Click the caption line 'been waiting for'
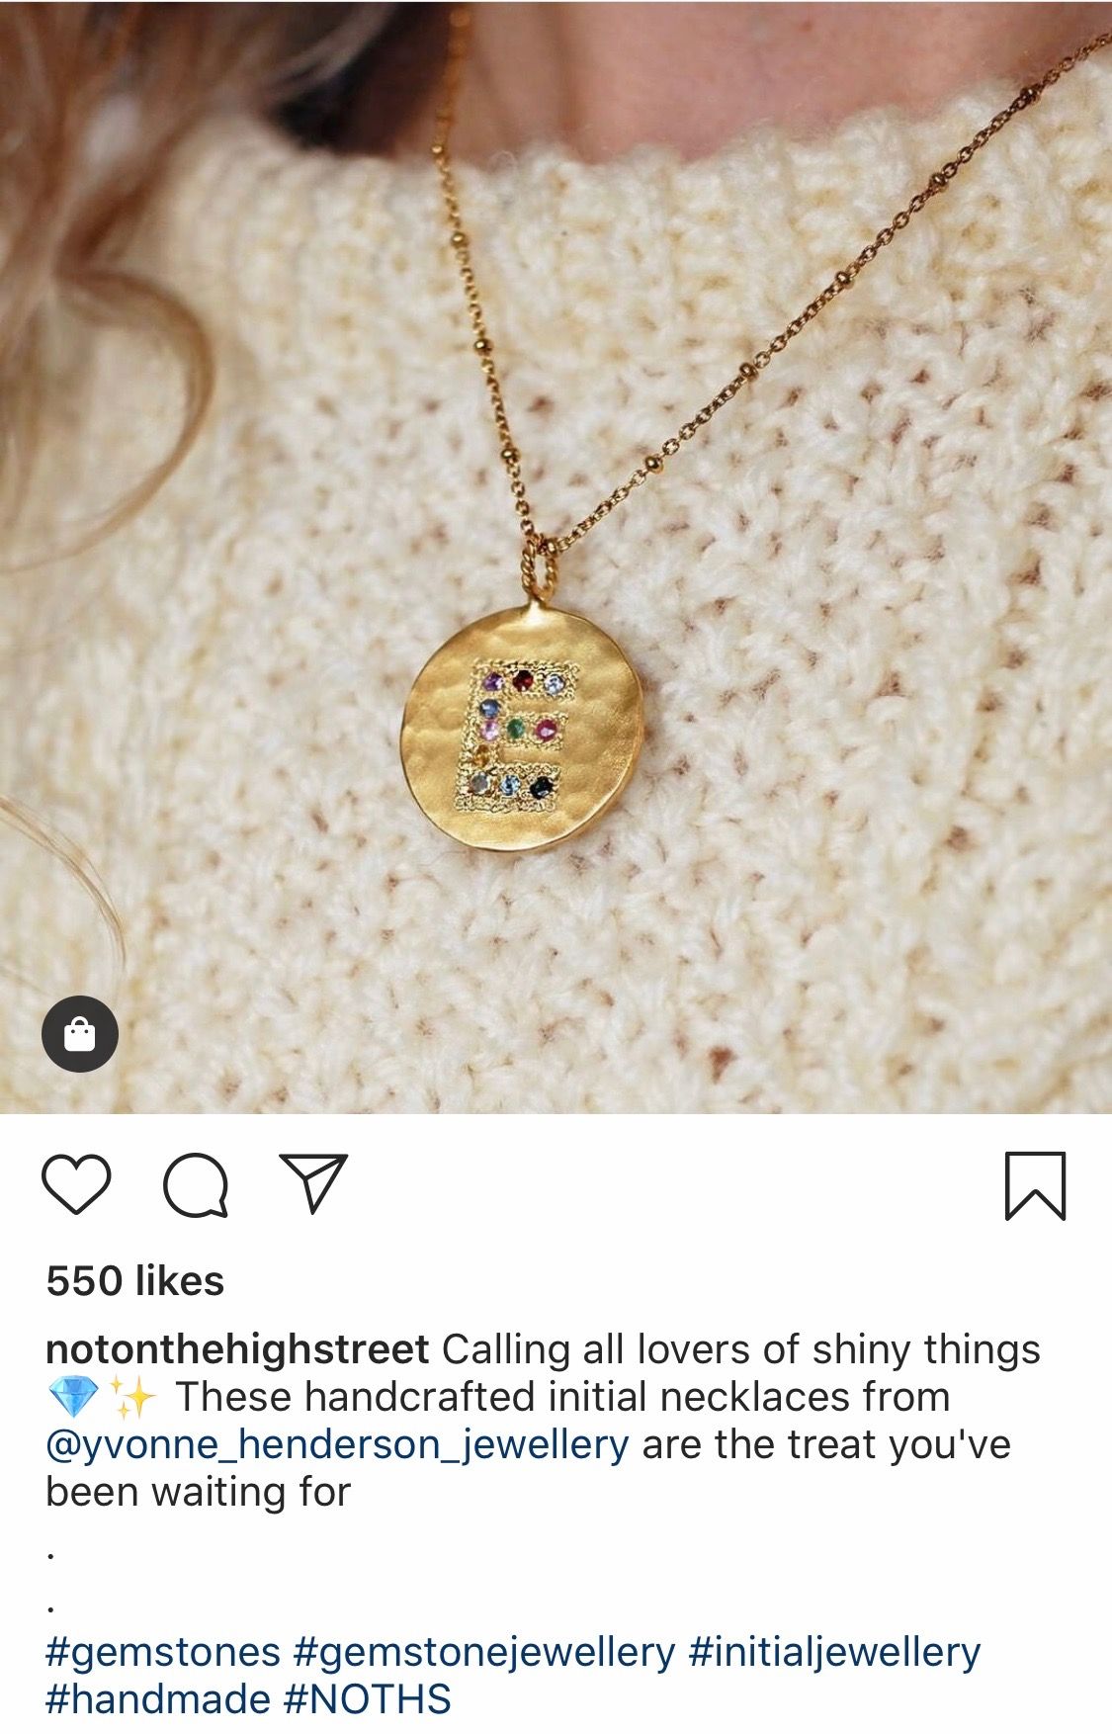1112x1734 pixels. [199, 1492]
